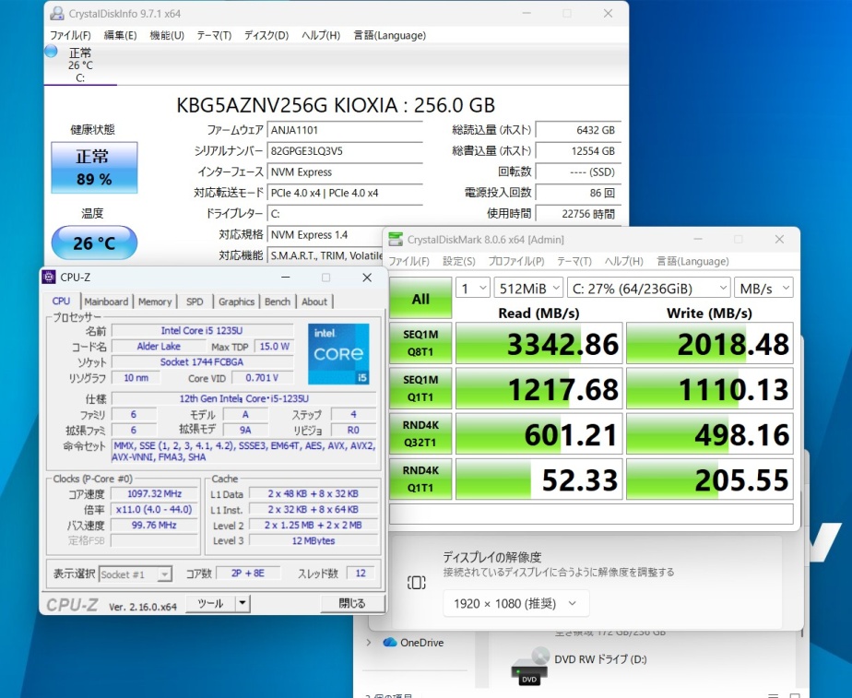
Task: Click the Intel Core i5 logo badge
Action: pyautogui.click(x=338, y=354)
